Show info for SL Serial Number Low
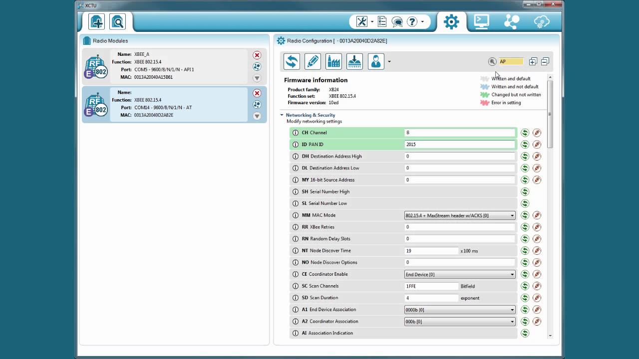The image size is (639, 359). click(296, 203)
